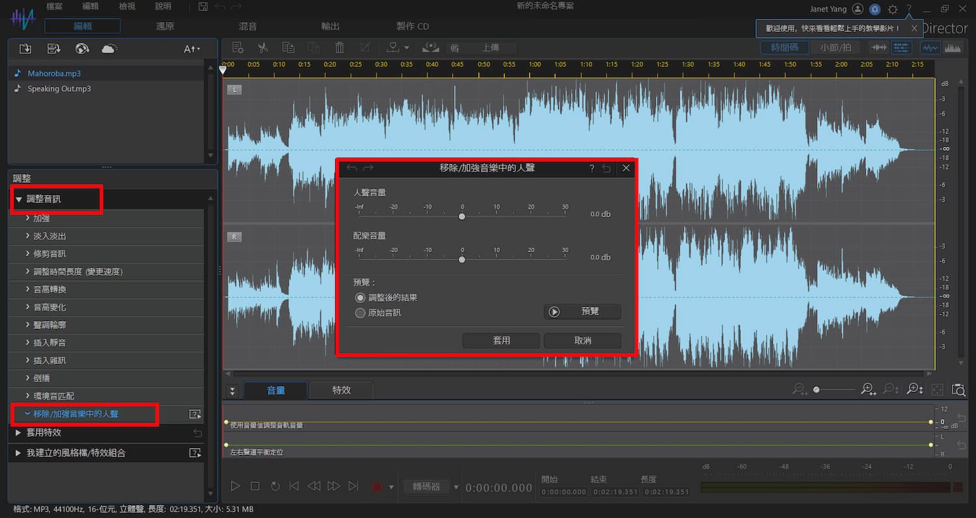Open the settings gear icon in title bar
The height and width of the screenshot is (518, 976).
[x=893, y=9]
